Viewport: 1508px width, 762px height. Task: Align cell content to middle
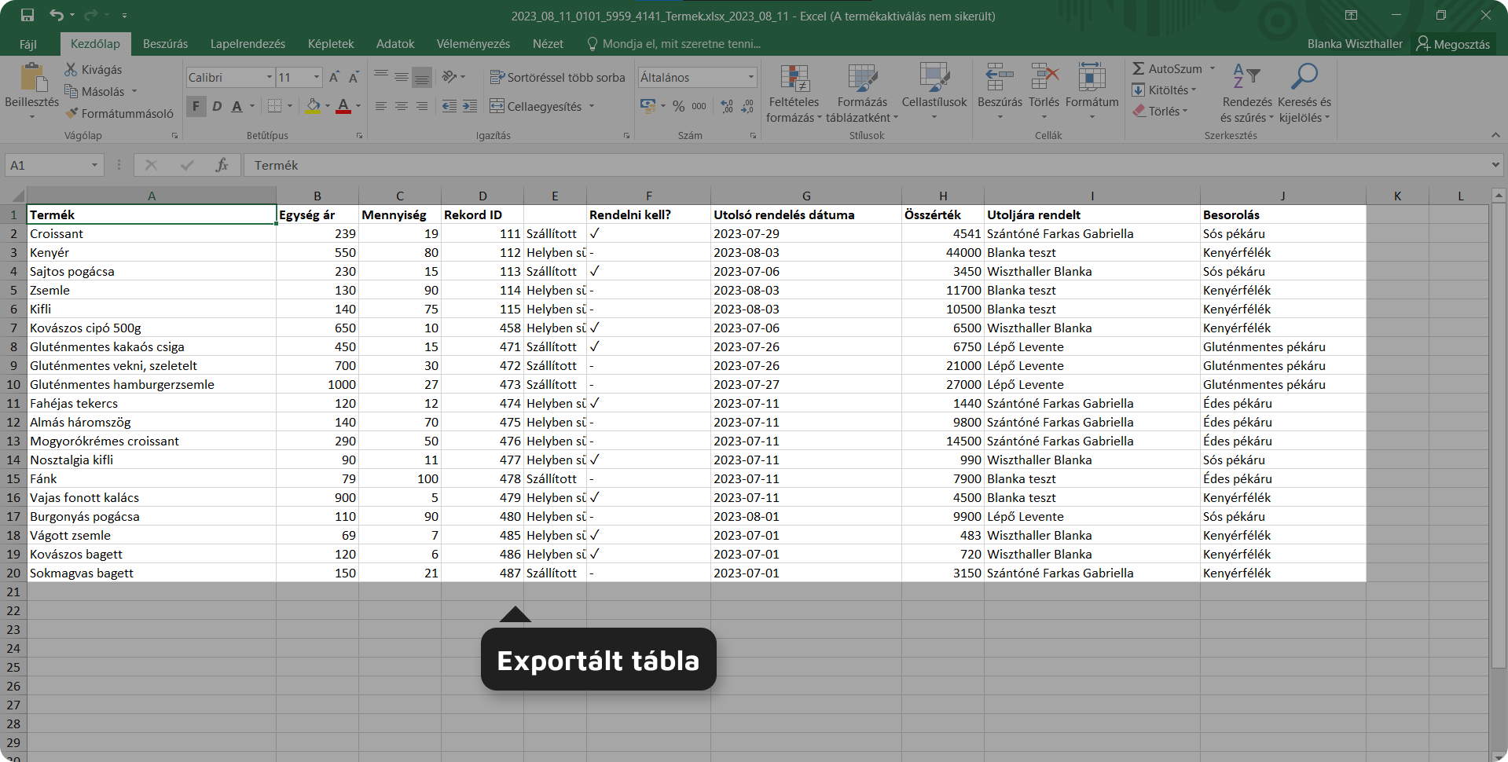[x=401, y=77]
